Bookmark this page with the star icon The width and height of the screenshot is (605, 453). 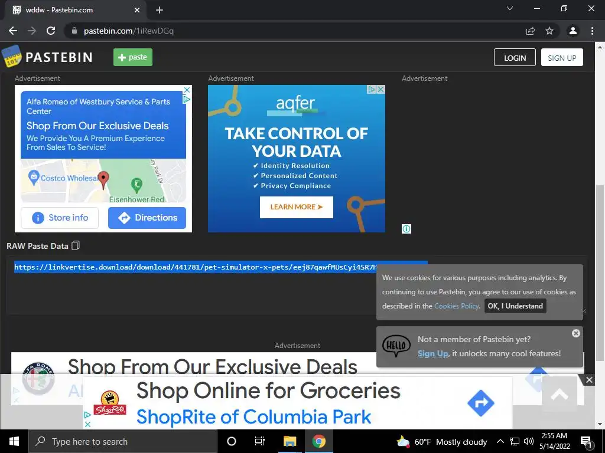click(x=549, y=31)
